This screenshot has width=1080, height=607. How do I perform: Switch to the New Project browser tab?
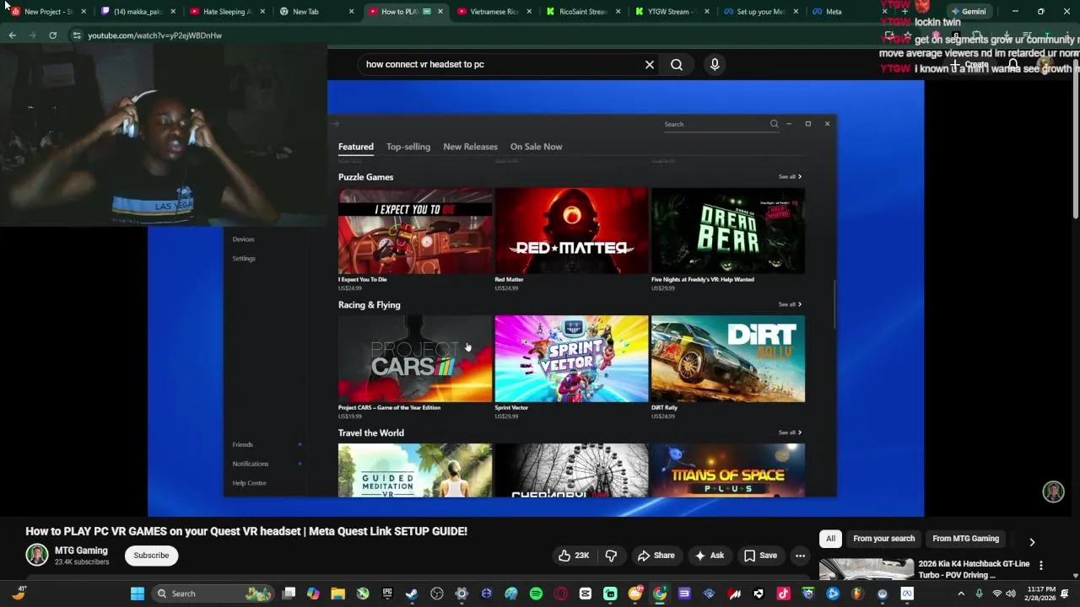point(47,12)
